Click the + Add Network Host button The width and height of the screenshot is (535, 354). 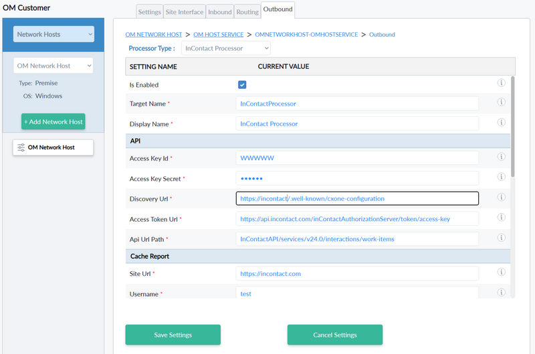53,122
